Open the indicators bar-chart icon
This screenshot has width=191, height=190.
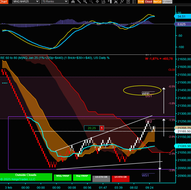coord(116,2)
